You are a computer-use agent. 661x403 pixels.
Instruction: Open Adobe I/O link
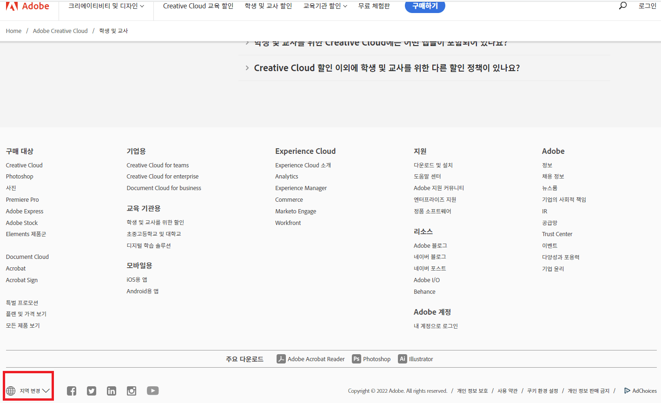tap(427, 280)
